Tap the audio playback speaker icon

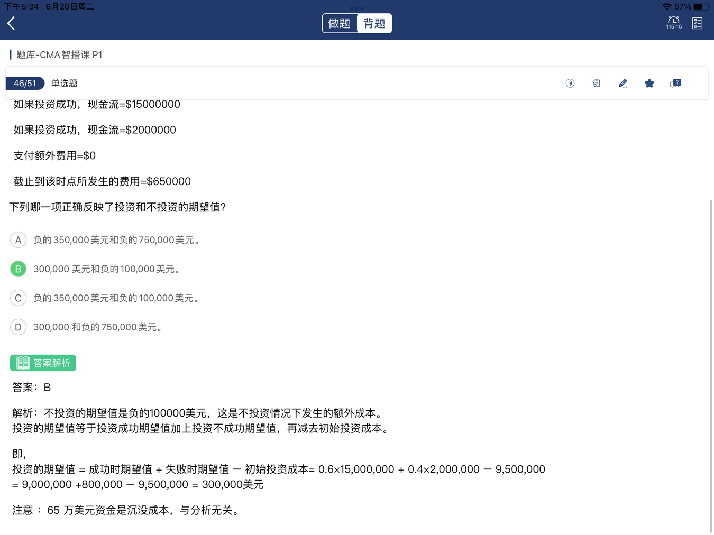570,84
